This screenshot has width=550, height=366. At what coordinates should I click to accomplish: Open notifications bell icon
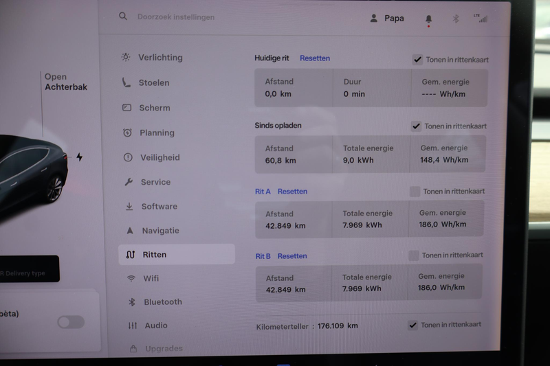click(429, 19)
